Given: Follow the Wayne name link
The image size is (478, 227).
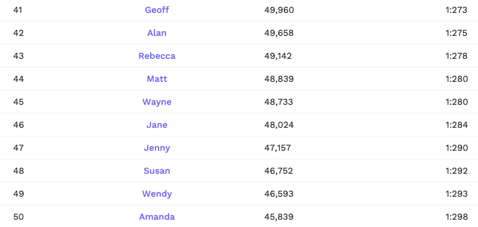Looking at the screenshot, I should tap(157, 102).
